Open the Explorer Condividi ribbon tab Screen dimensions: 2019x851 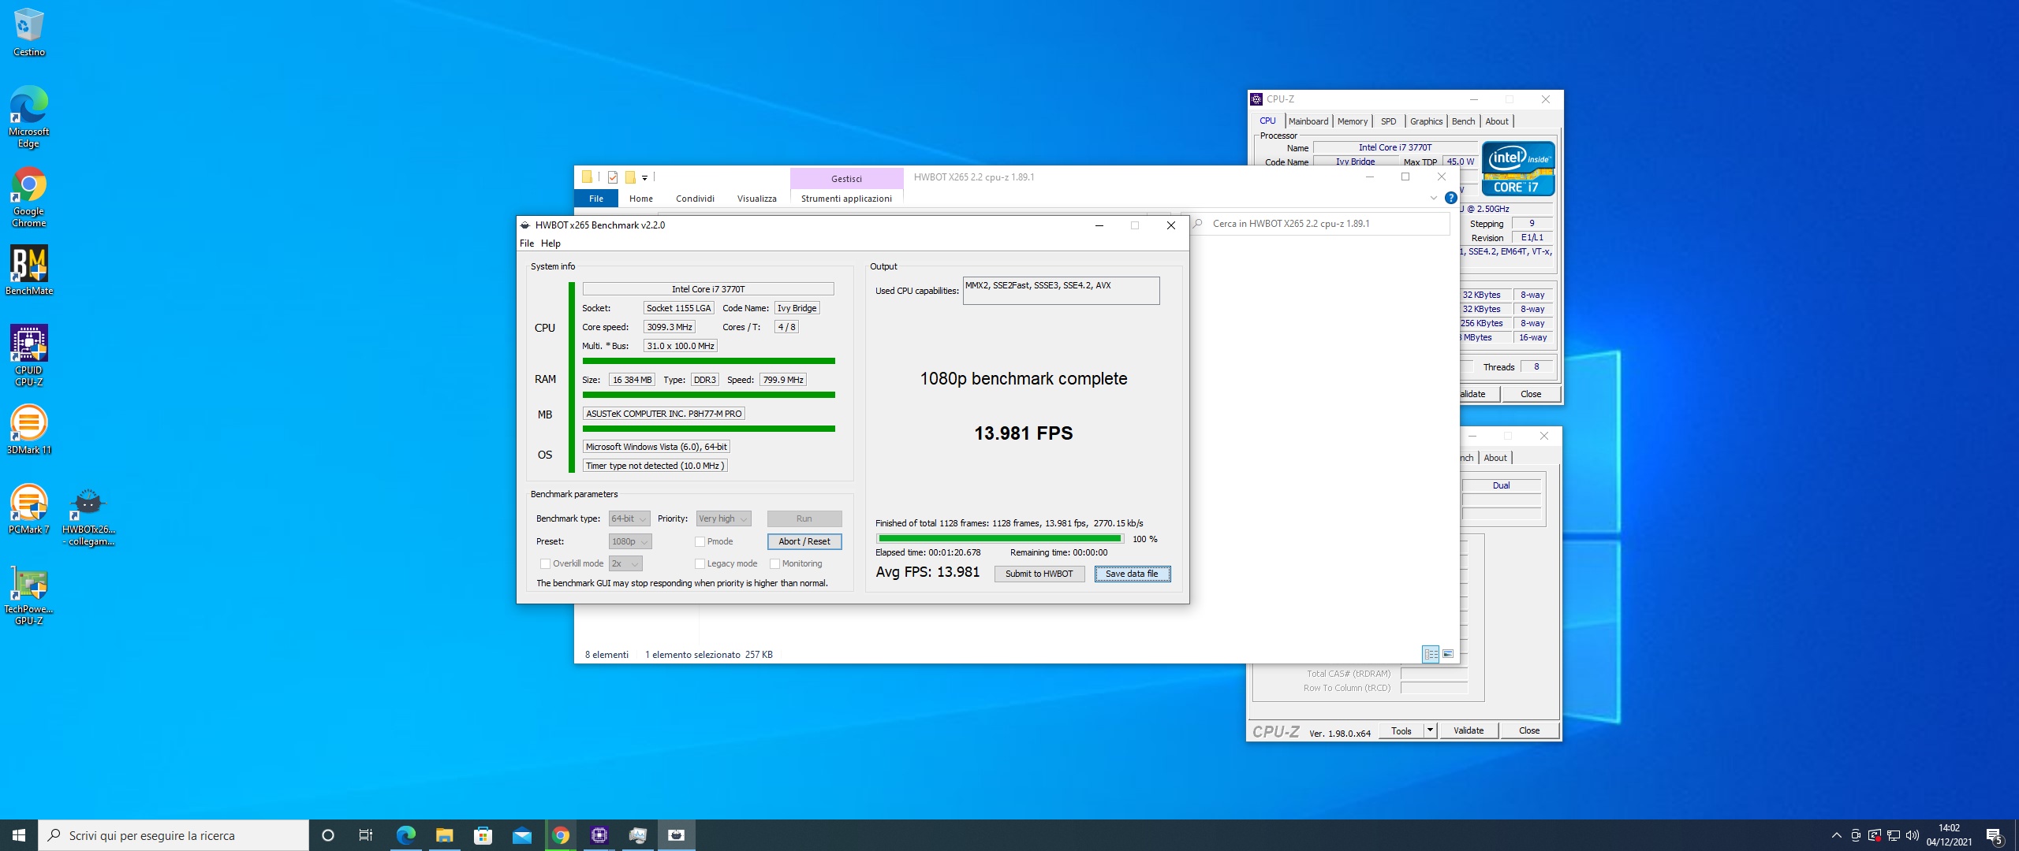tap(695, 199)
